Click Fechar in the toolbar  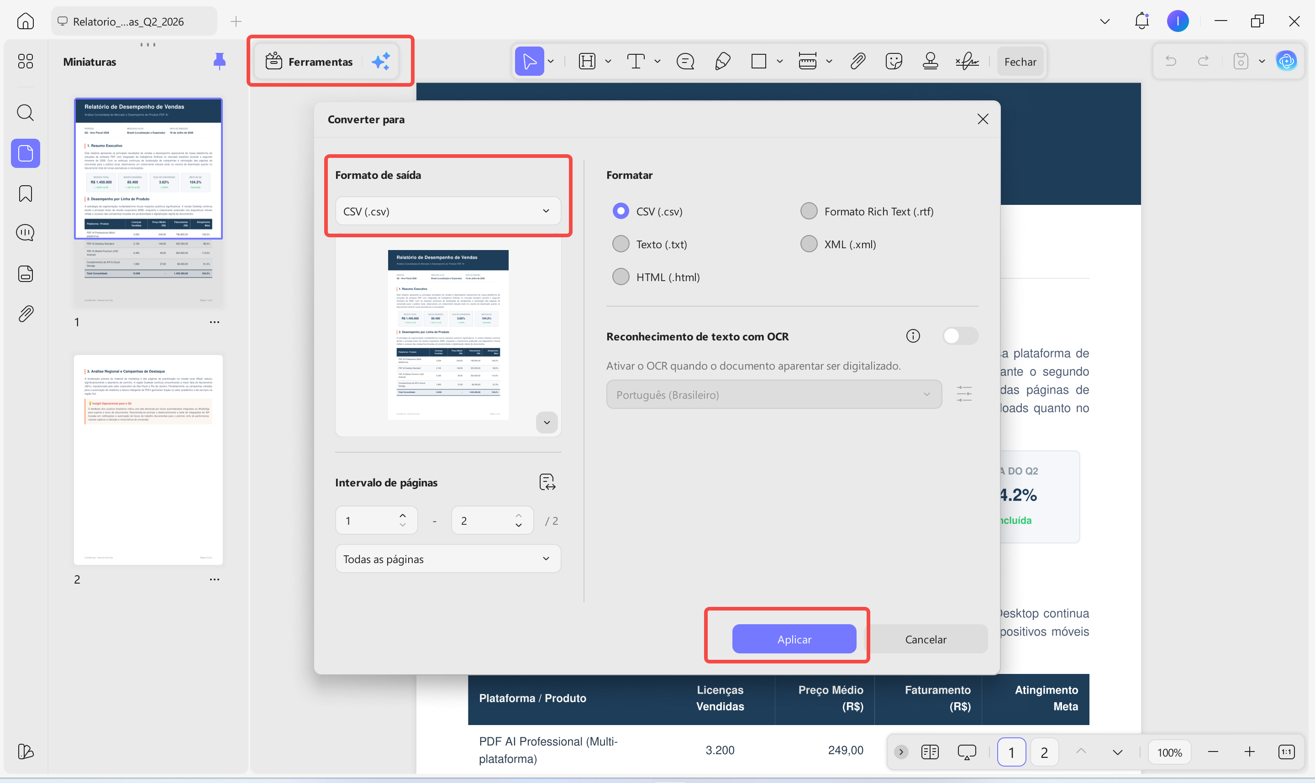point(1020,61)
